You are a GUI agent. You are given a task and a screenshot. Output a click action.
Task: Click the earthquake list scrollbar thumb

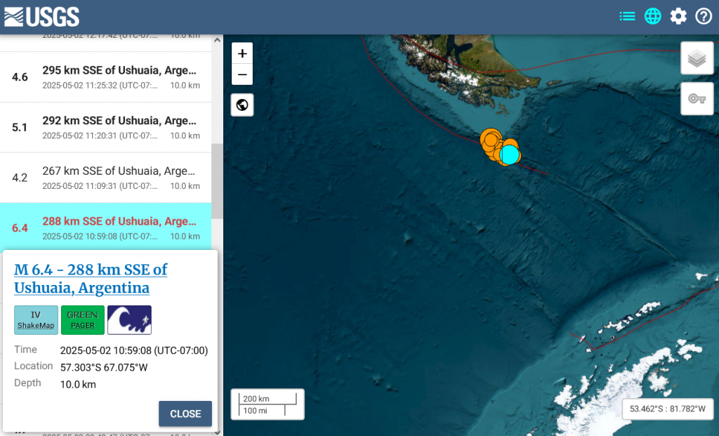218,181
